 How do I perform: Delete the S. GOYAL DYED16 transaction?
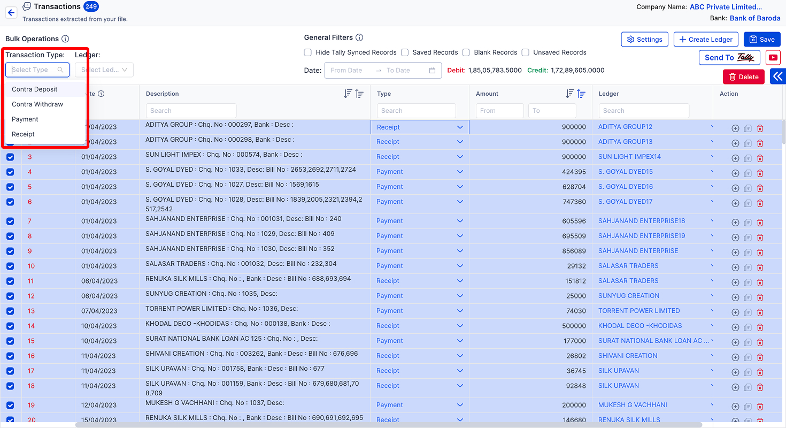tap(760, 188)
